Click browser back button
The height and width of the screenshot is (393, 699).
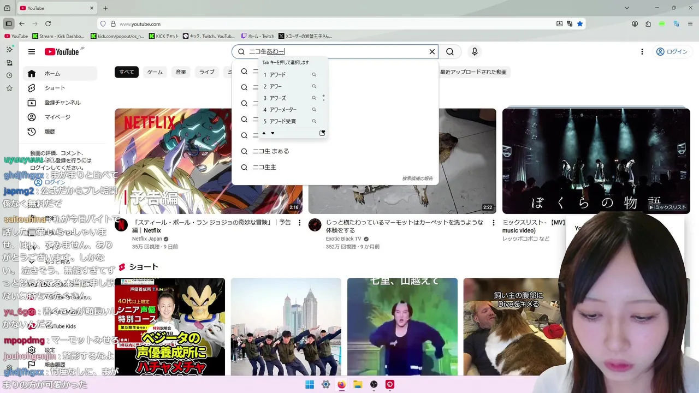point(22,24)
